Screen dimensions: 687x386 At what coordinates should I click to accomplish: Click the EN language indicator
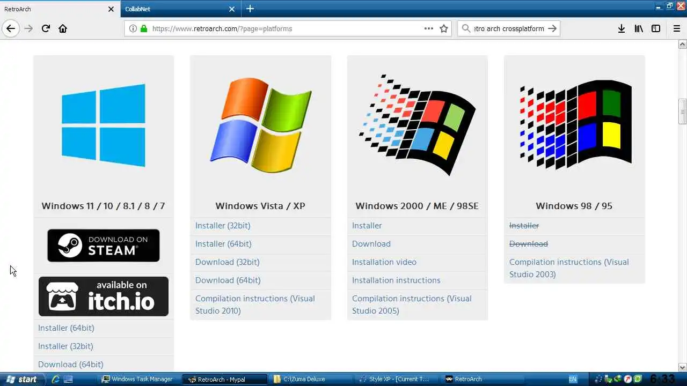tap(573, 379)
